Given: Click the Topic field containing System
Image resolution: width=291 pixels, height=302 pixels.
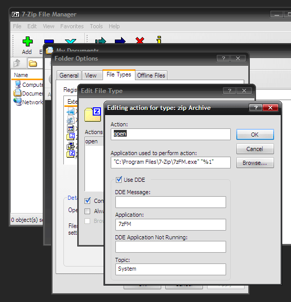Looking at the screenshot, I should point(170,269).
